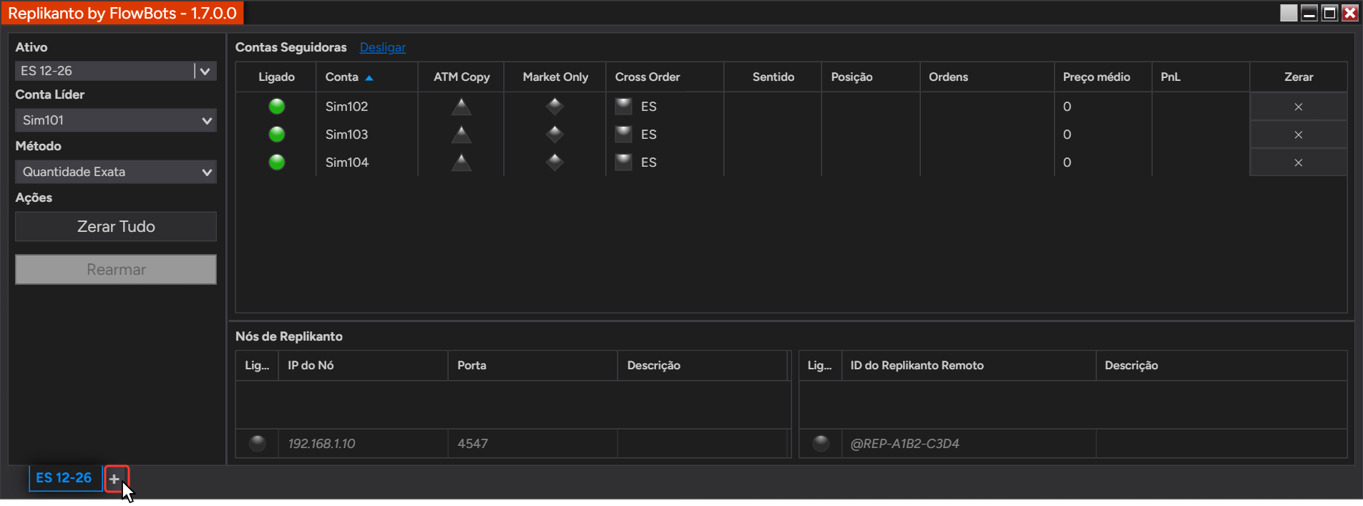Click the Ligado column header

[x=276, y=77]
